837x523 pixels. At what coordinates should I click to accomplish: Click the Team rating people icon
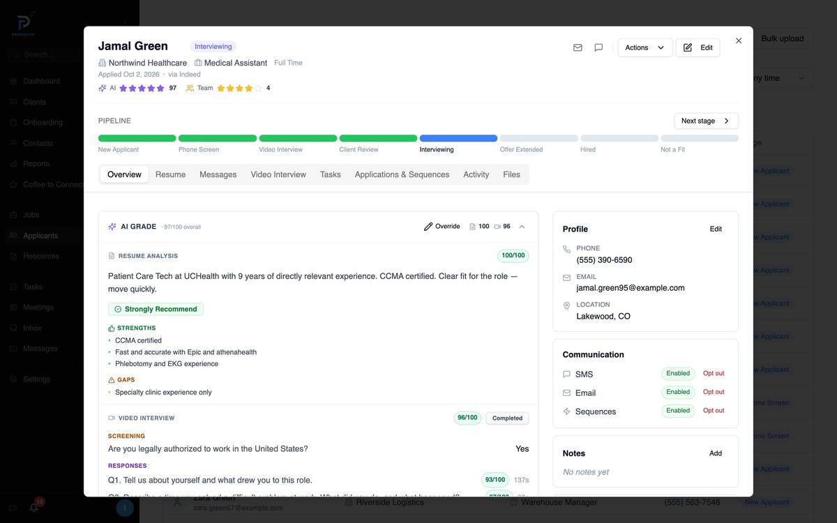pos(190,88)
